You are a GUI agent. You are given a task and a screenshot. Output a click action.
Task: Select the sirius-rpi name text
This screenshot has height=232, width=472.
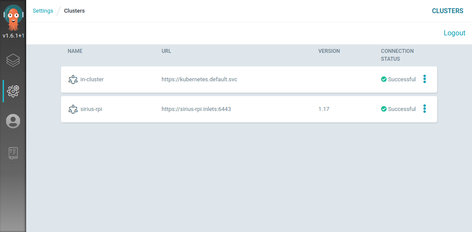point(91,109)
